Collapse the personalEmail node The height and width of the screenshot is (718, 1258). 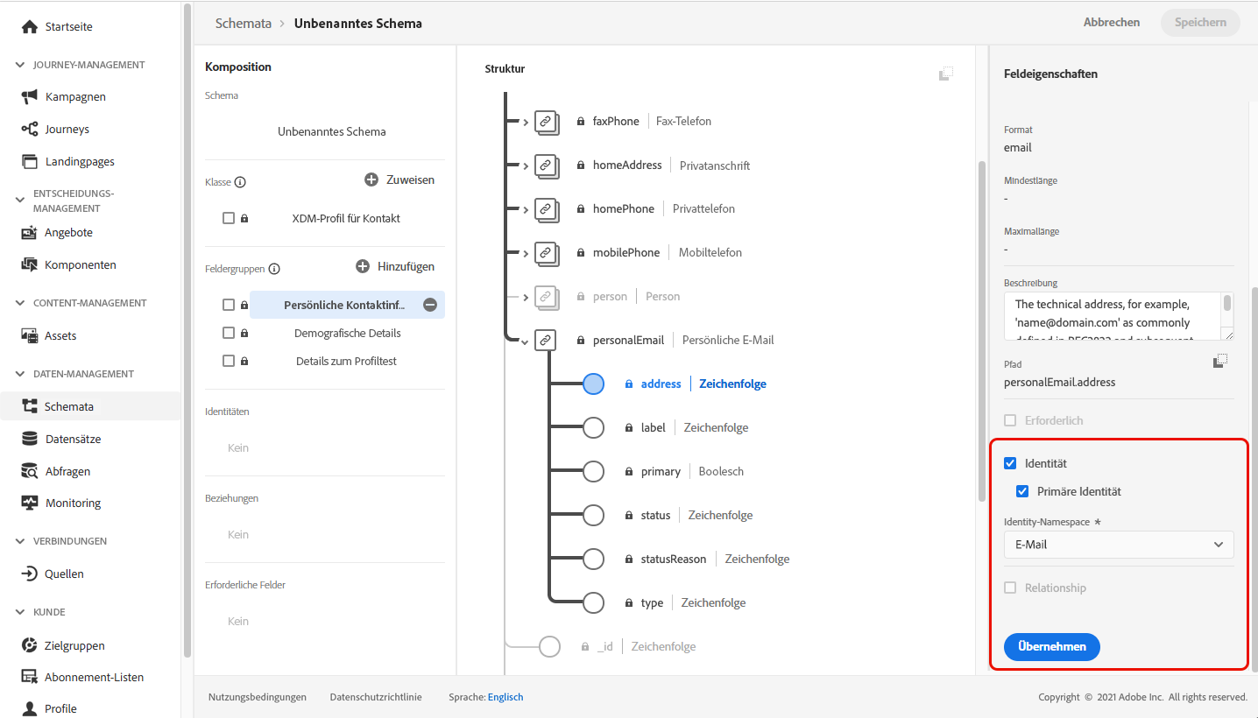(x=526, y=341)
